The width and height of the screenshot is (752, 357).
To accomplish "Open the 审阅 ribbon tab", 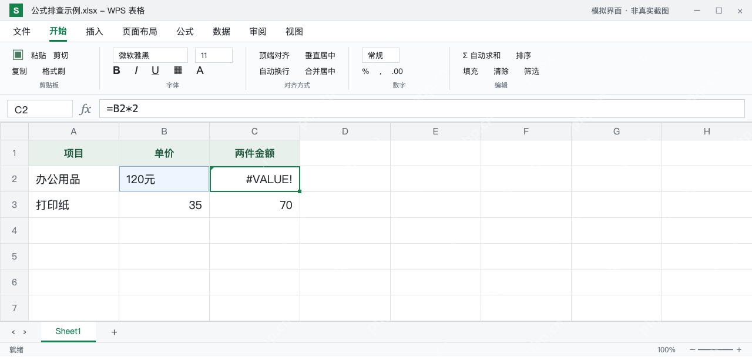I will click(258, 32).
